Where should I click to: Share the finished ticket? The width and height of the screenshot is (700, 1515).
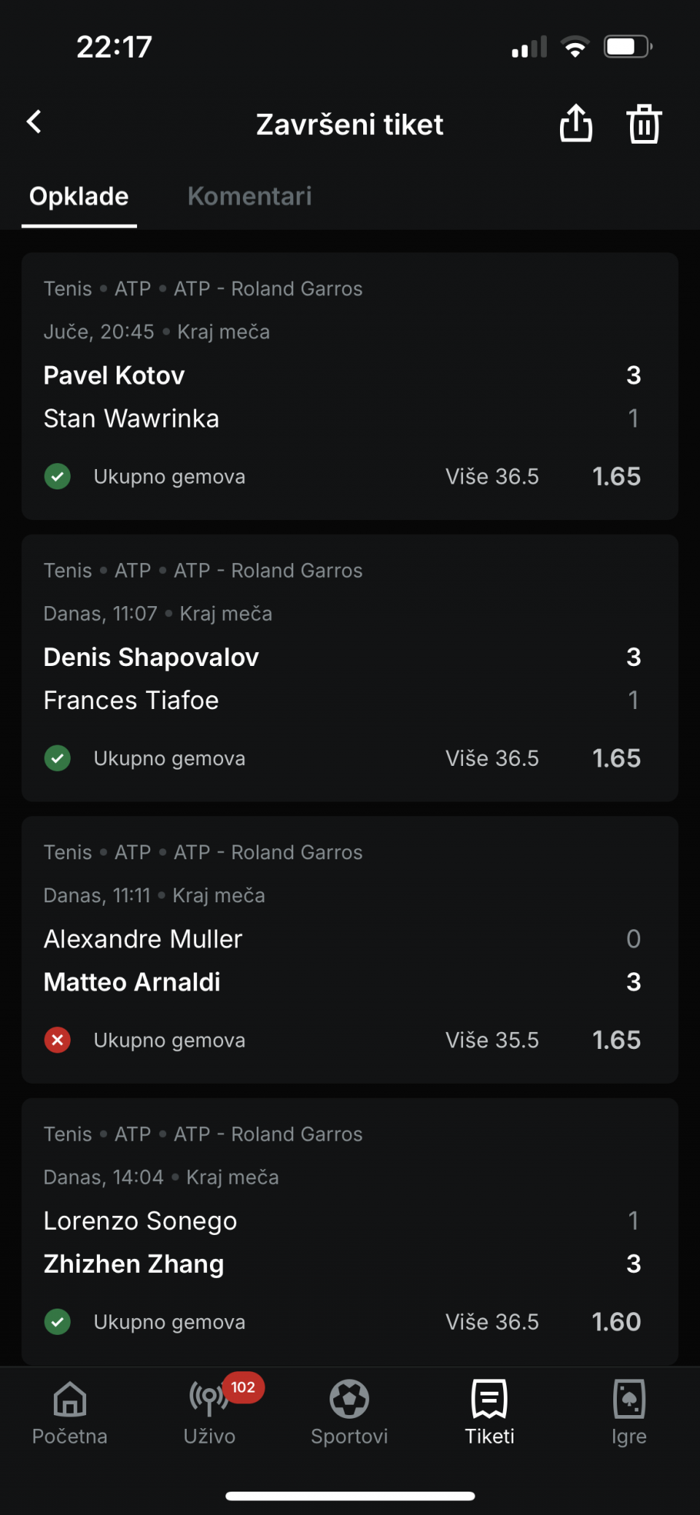click(575, 123)
